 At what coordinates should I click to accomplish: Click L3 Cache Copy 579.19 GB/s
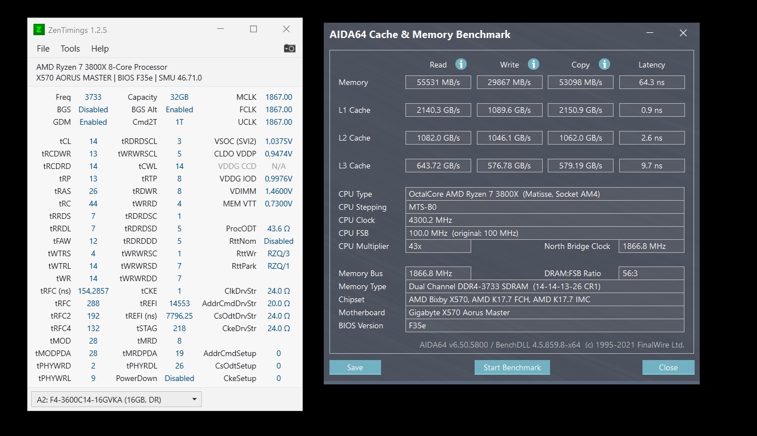click(581, 166)
